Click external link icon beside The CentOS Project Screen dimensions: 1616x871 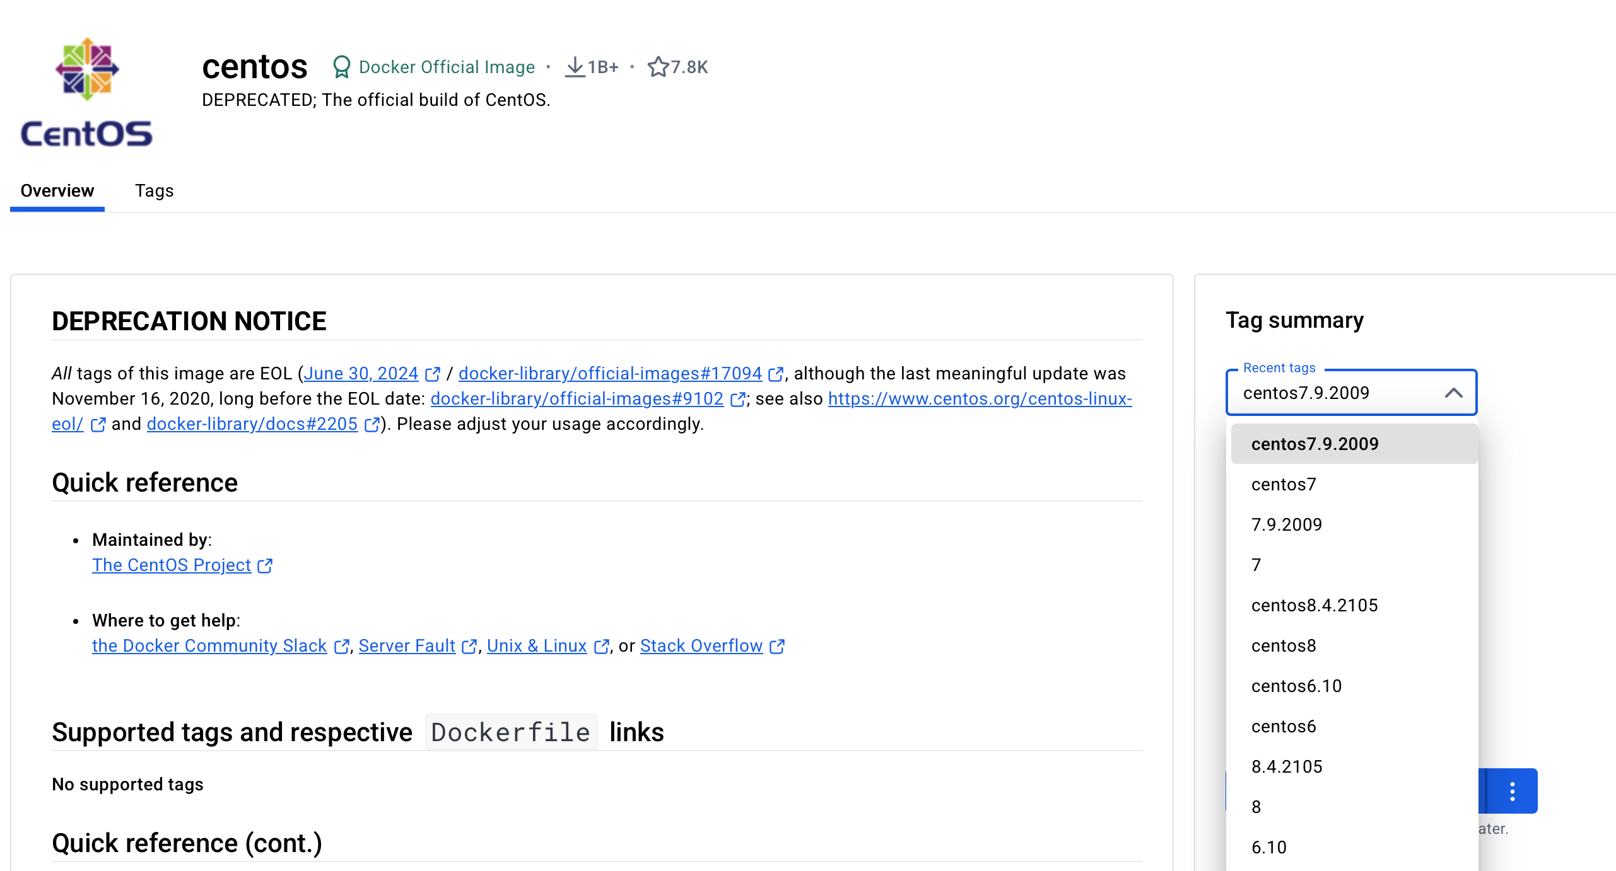264,565
